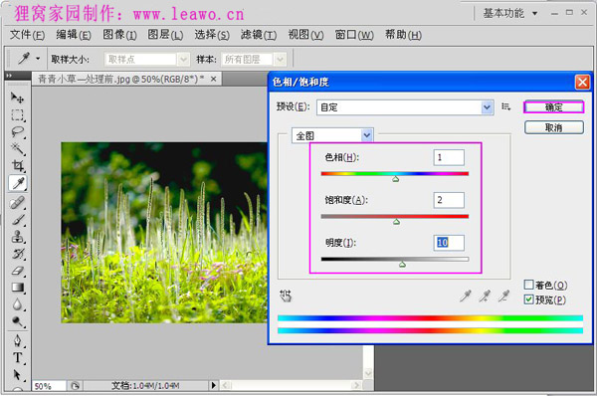This screenshot has height=396, width=597.
Task: Select the Blur tool
Action: click(x=17, y=304)
